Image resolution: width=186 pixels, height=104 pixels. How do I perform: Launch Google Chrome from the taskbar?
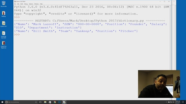coord(55,102)
